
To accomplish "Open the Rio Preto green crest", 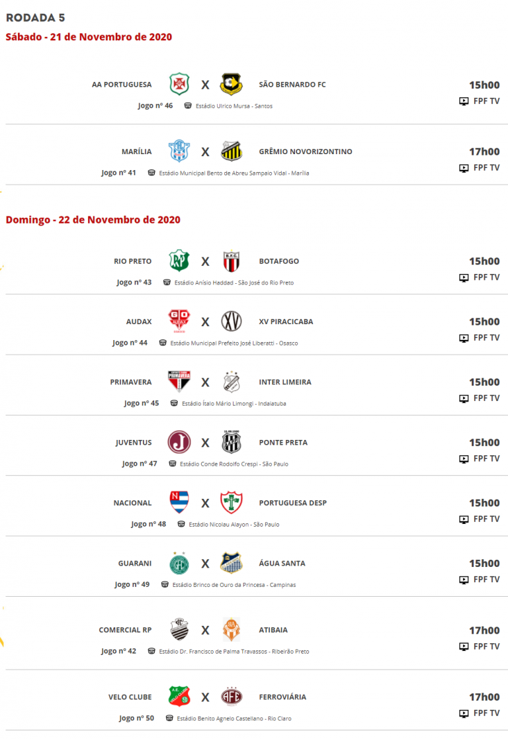I will tap(179, 261).
